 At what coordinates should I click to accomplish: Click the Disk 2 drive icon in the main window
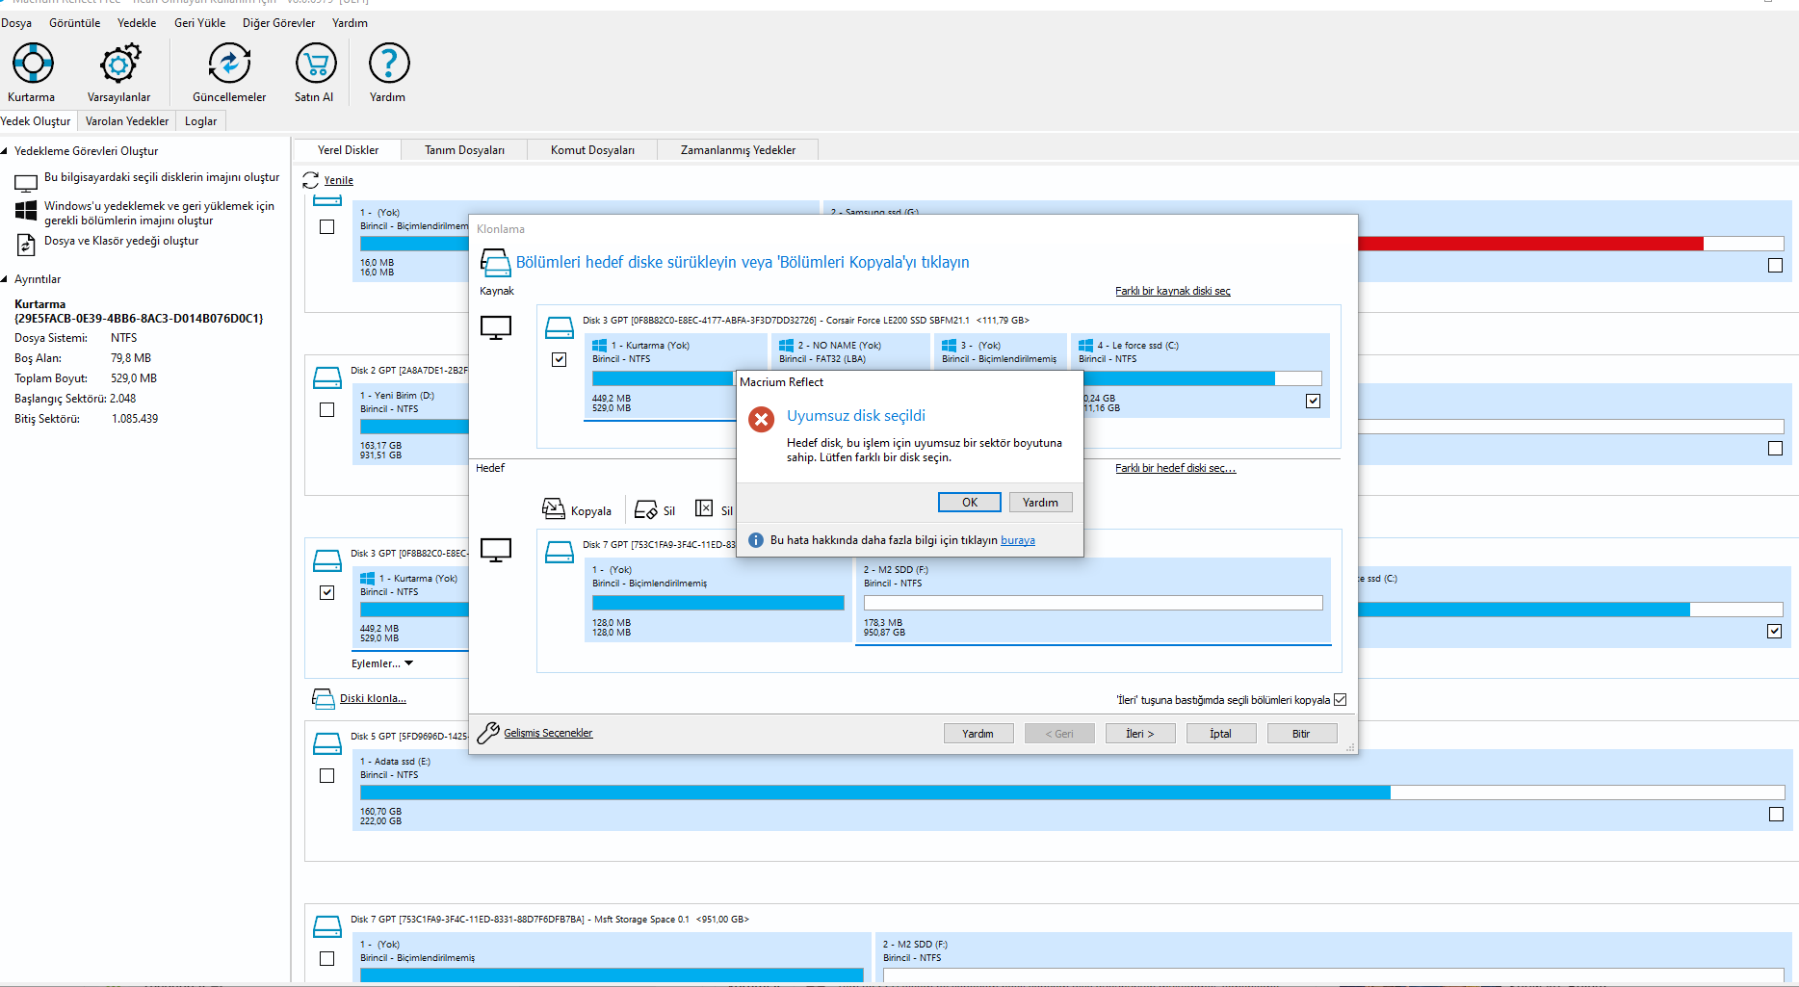click(x=327, y=377)
